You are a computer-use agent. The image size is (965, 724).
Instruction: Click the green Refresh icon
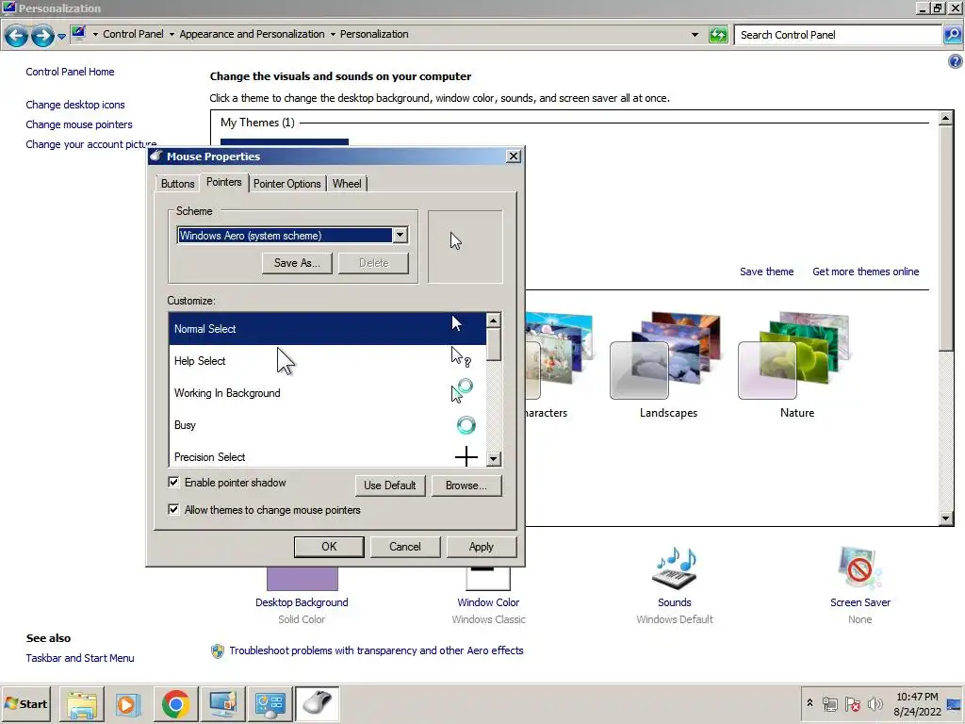tap(718, 35)
